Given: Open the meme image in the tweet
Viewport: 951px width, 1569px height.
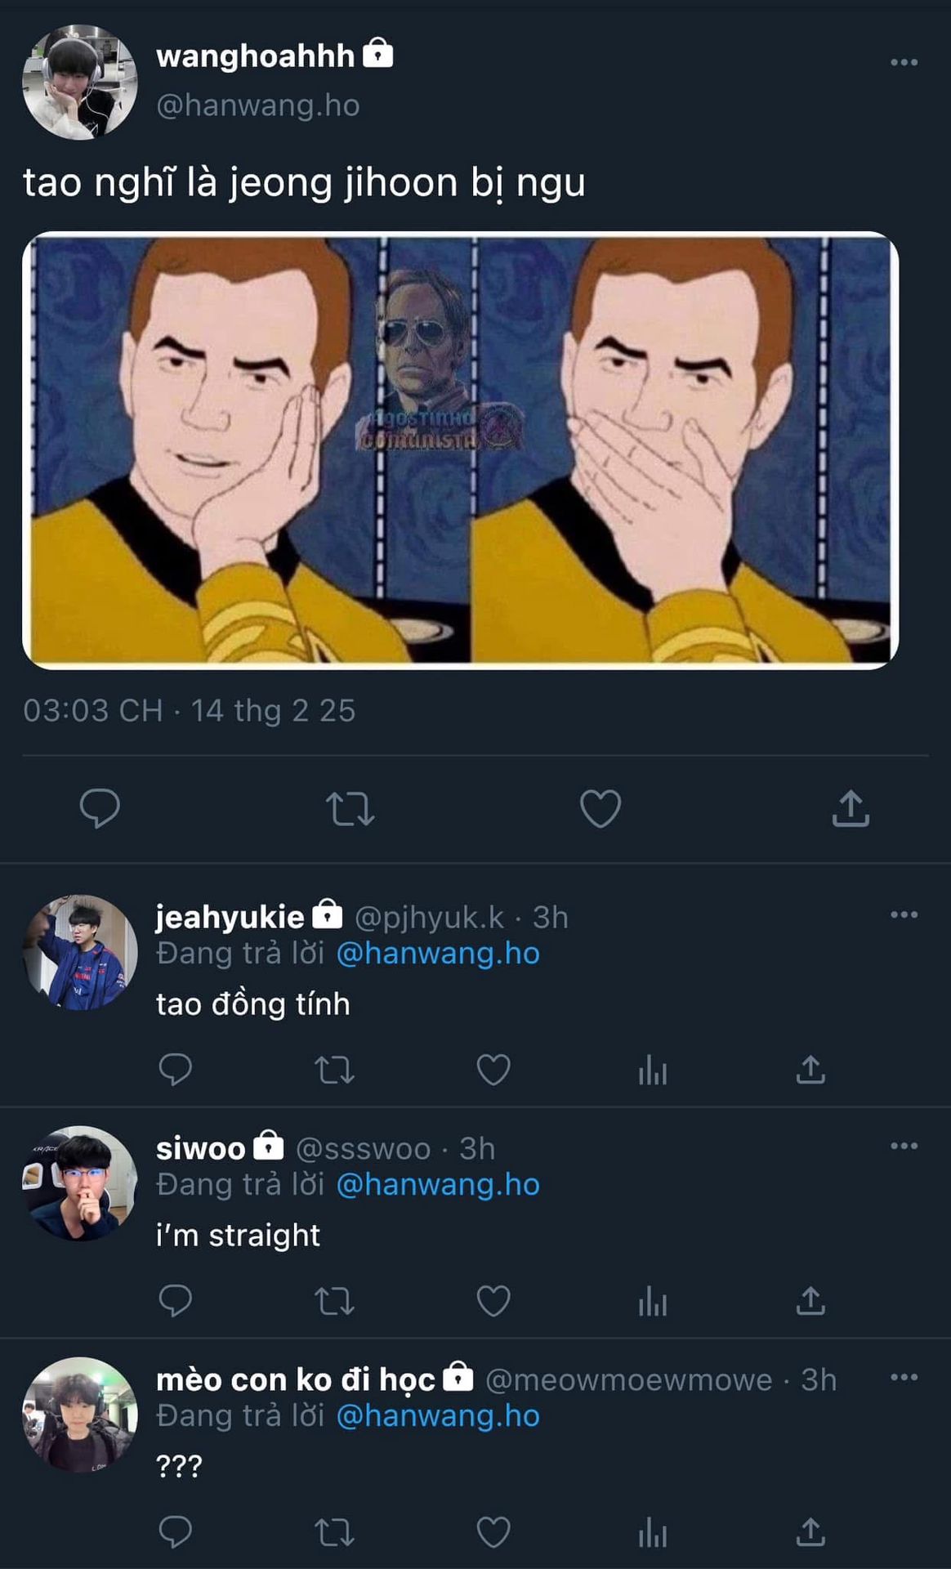Looking at the screenshot, I should pos(461,450).
